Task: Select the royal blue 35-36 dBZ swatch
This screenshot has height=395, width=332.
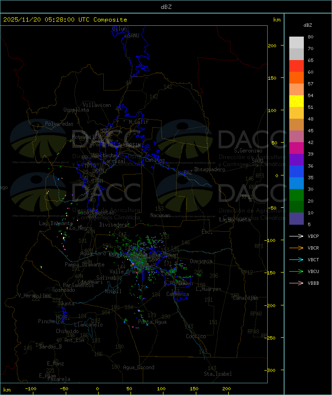Action: 296,172
